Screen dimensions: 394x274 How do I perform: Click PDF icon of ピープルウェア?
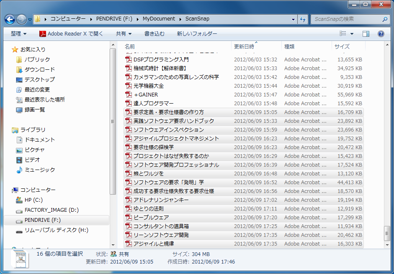coord(129,217)
